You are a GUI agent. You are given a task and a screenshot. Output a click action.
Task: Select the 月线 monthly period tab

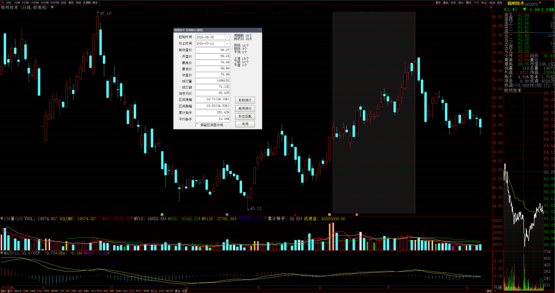point(78,3)
